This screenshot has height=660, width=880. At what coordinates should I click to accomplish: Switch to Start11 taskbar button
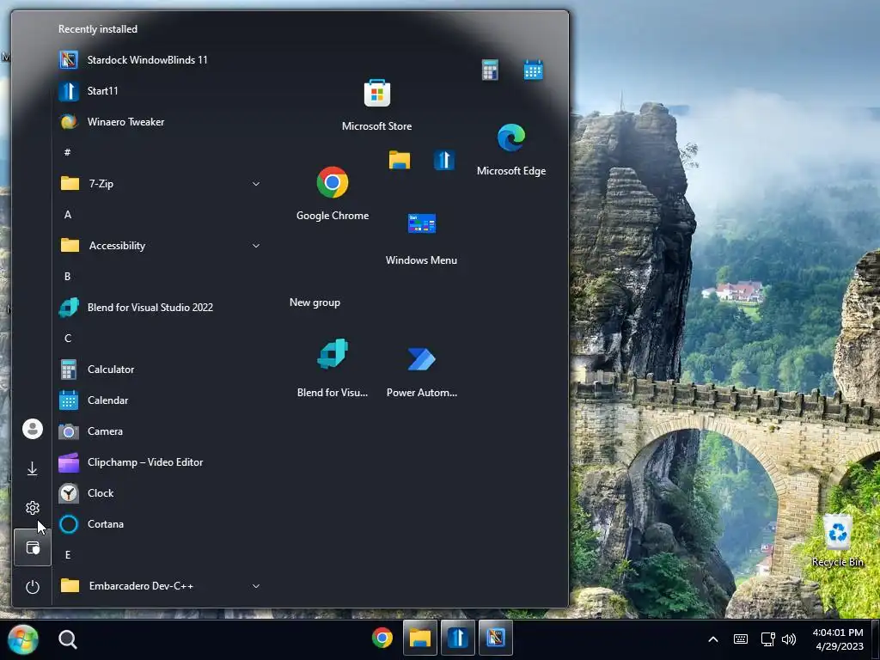458,639
